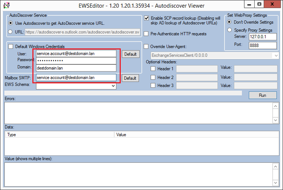Check Pre-Authenticate HTTP requests
The image size is (283, 190).
[146, 34]
